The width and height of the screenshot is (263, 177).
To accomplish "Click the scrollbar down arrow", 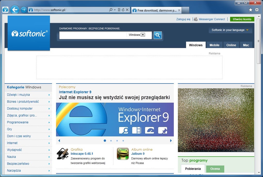I will click(x=259, y=173).
